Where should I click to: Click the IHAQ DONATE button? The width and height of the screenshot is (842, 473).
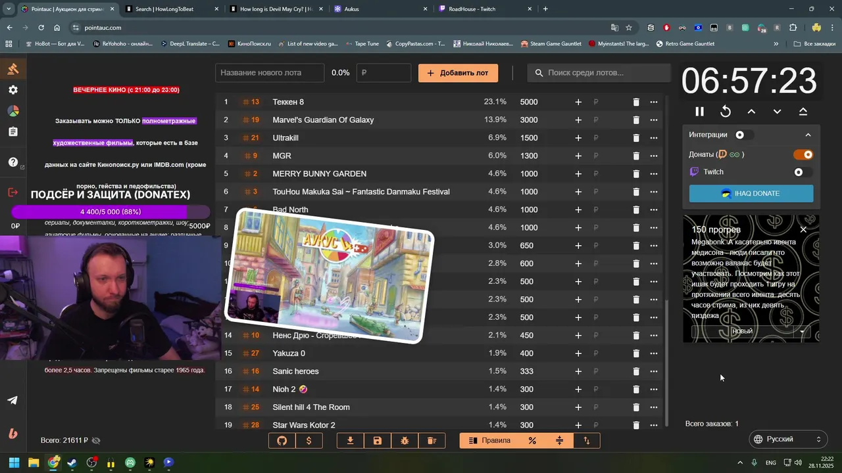tap(751, 194)
